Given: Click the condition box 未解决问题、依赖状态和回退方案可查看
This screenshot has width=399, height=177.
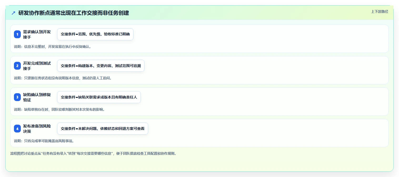Looking at the screenshot, I should coord(103,129).
